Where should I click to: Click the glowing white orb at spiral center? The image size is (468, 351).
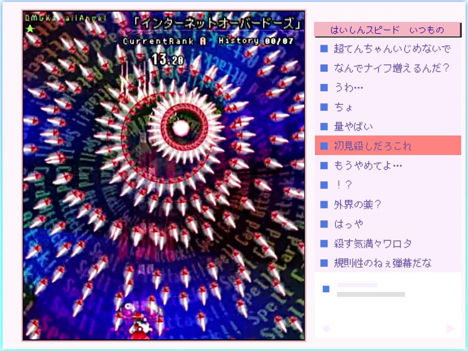[181, 128]
